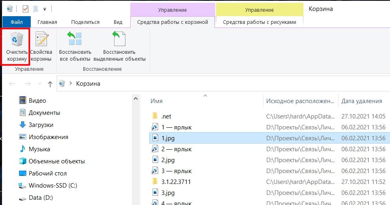Switch to the Поделиться ribbon tab
Screen dimensions: 390x205
click(x=85, y=22)
